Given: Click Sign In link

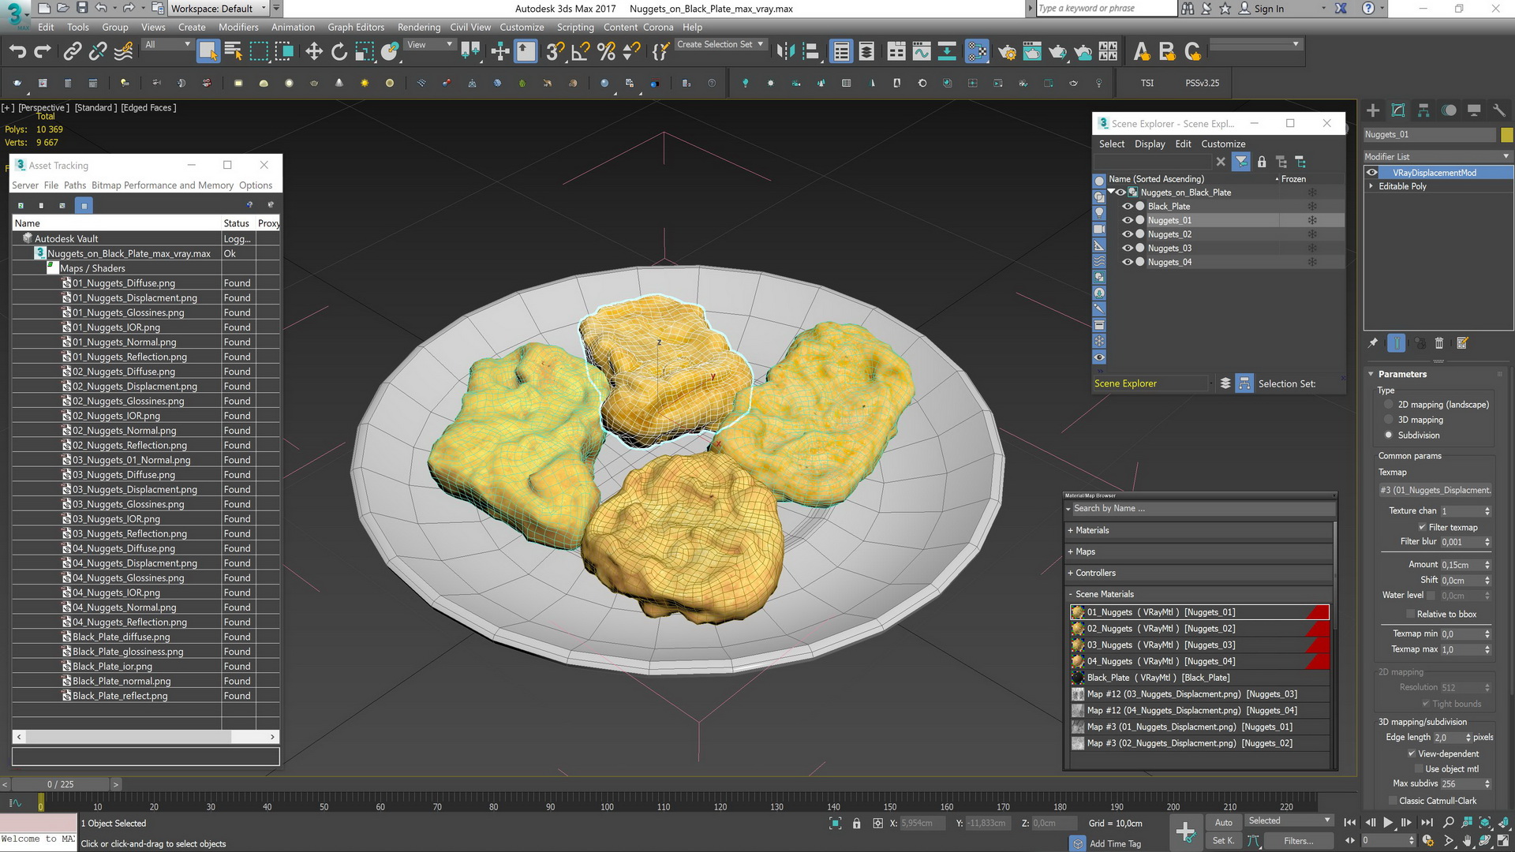Looking at the screenshot, I should pos(1269,9).
